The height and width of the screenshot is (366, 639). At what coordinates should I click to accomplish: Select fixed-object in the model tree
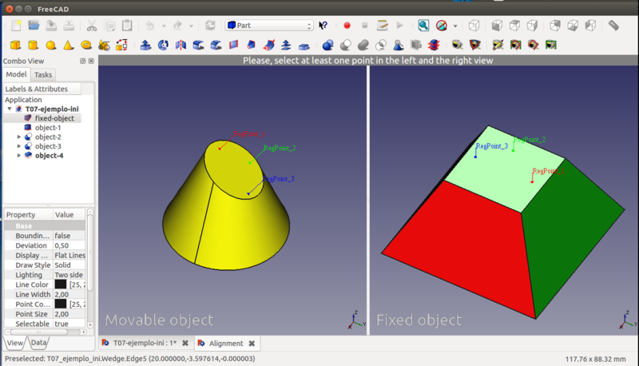click(x=54, y=118)
